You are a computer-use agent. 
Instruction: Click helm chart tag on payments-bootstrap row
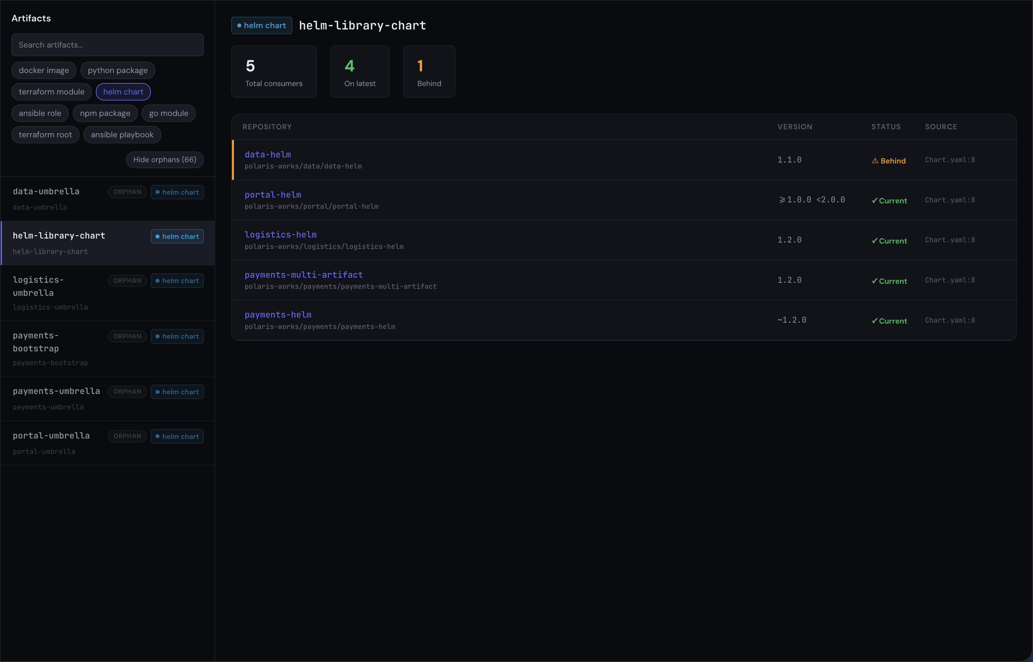pyautogui.click(x=177, y=336)
